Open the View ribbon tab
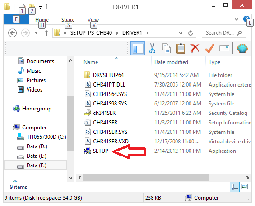Screen dimensions: 255x206 pos(93,20)
